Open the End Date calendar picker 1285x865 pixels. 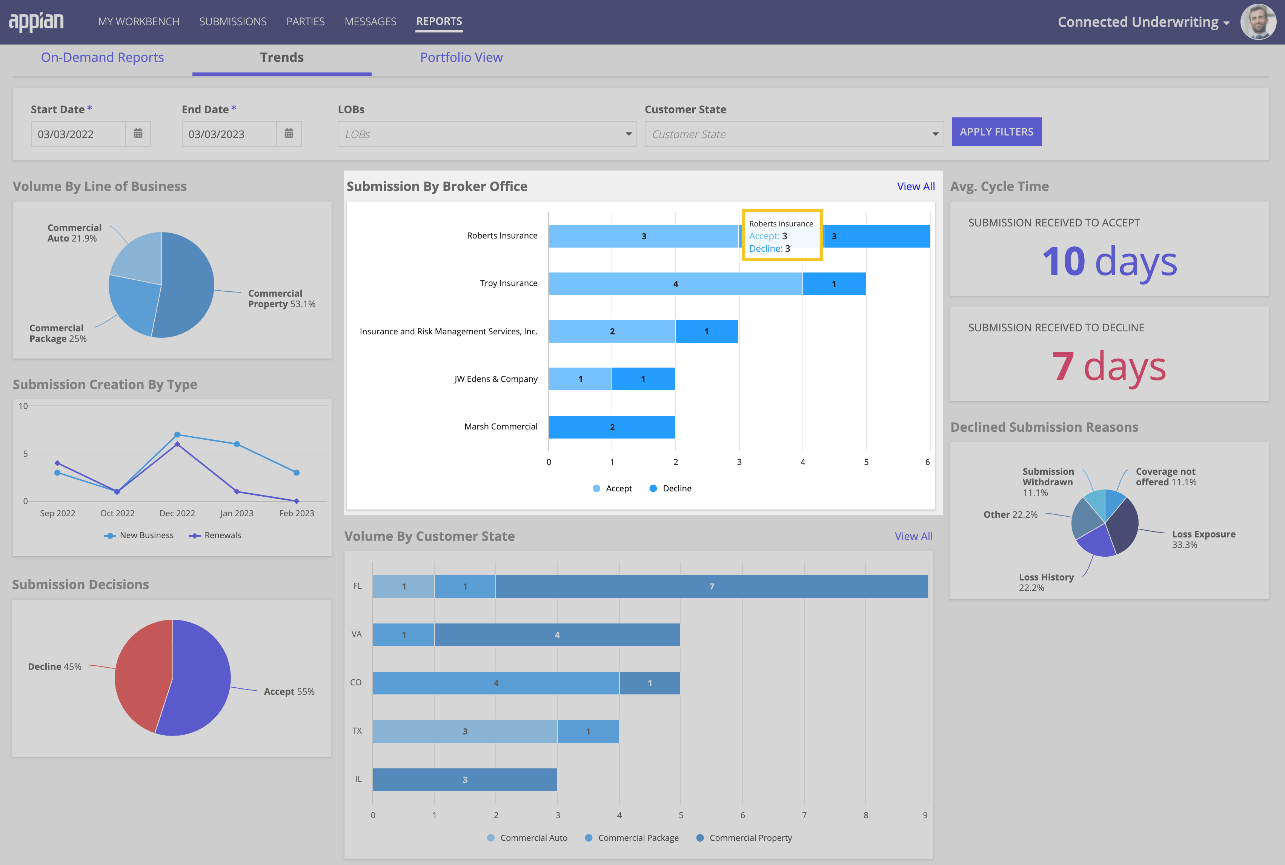click(289, 134)
